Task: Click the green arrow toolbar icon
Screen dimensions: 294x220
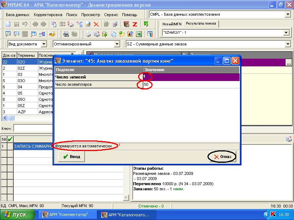Action: point(146,25)
